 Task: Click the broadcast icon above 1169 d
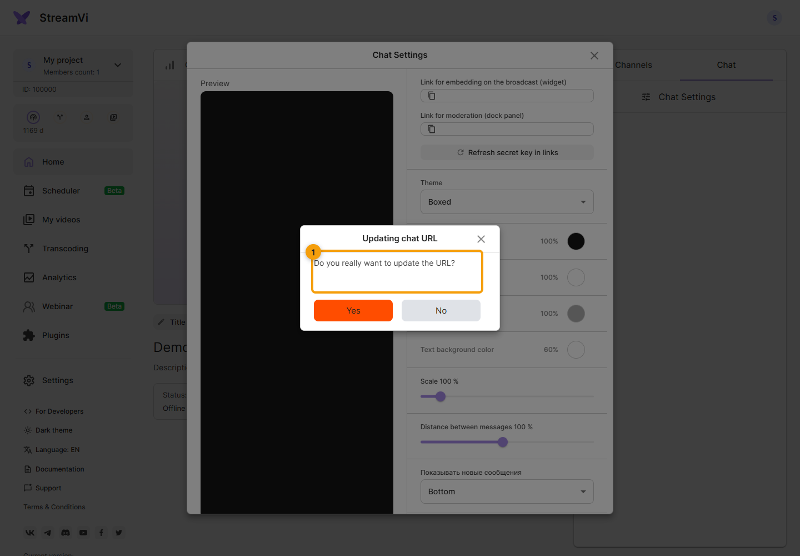[x=33, y=117]
